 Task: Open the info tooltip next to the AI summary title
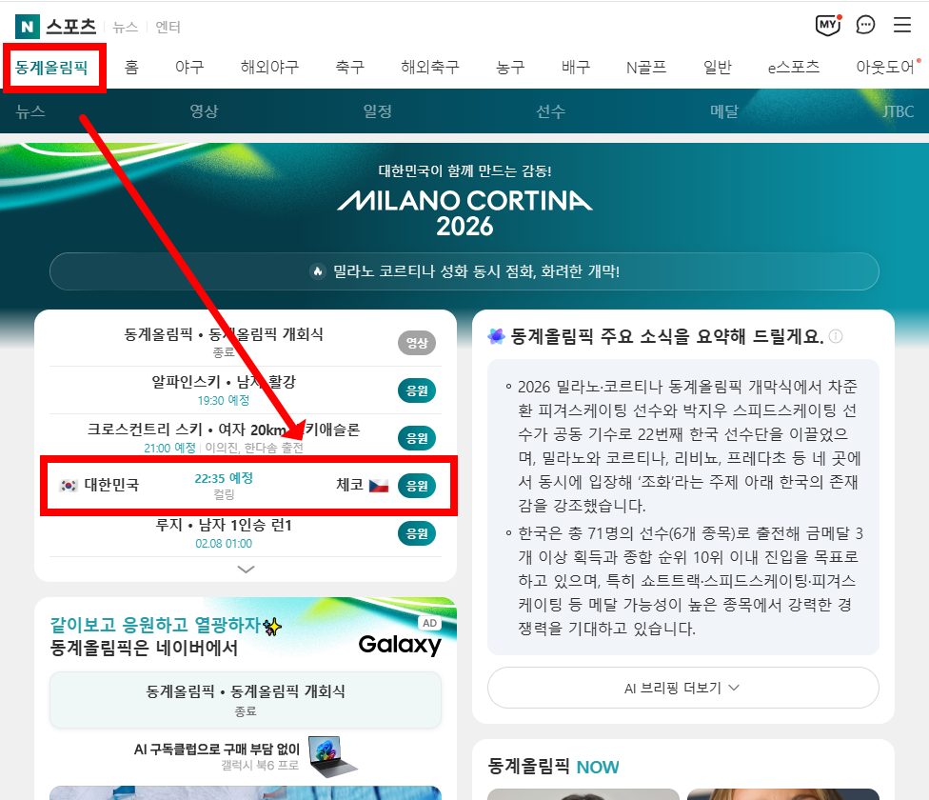pyautogui.click(x=836, y=336)
